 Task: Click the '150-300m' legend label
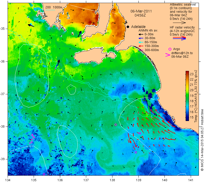[152, 46]
